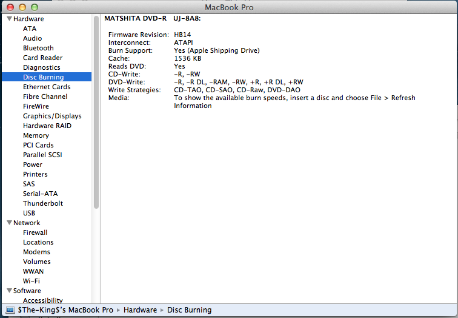
Task: Click Hardware in the path bar
Action: click(x=140, y=310)
